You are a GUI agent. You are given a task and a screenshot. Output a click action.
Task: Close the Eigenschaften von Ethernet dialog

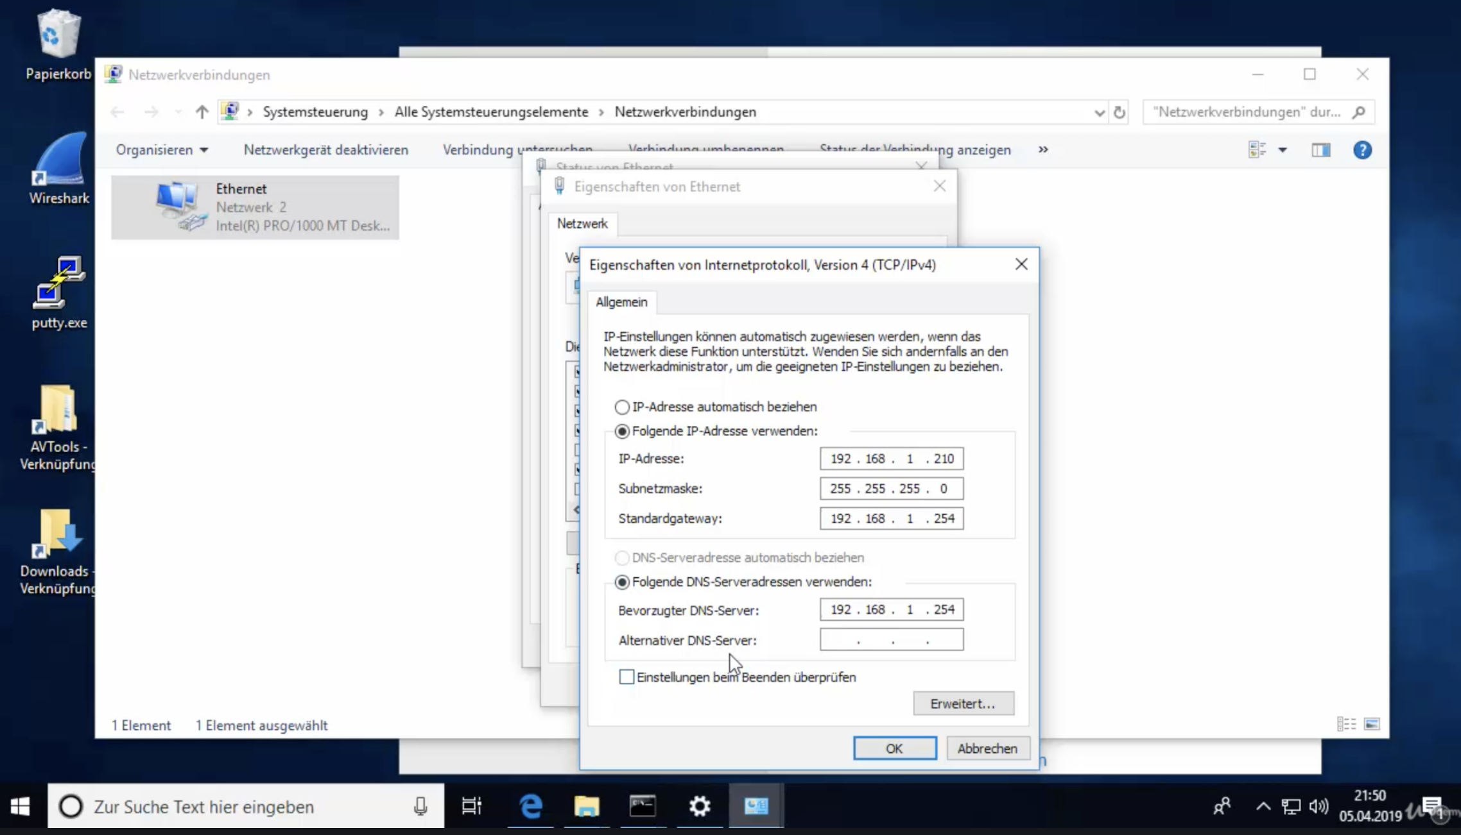coord(940,186)
